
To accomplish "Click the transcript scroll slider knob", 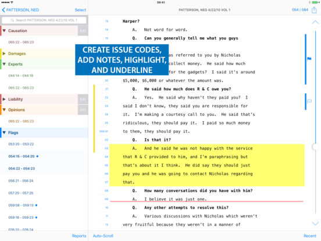I will coord(315,147).
